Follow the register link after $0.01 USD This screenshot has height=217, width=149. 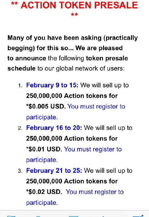[x=74, y=154]
